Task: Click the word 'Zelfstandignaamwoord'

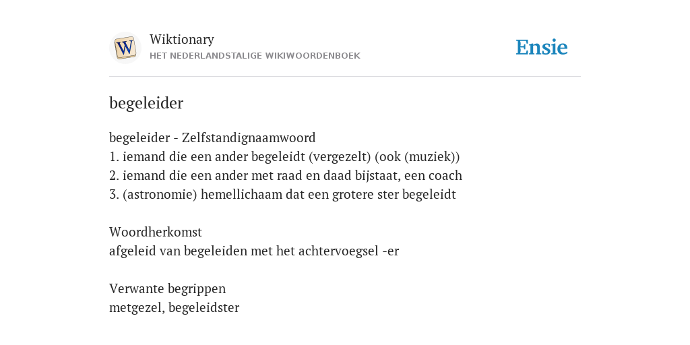Action: click(x=249, y=137)
